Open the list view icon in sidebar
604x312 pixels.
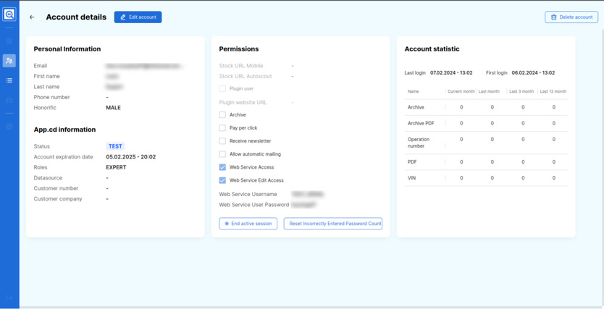(9, 80)
